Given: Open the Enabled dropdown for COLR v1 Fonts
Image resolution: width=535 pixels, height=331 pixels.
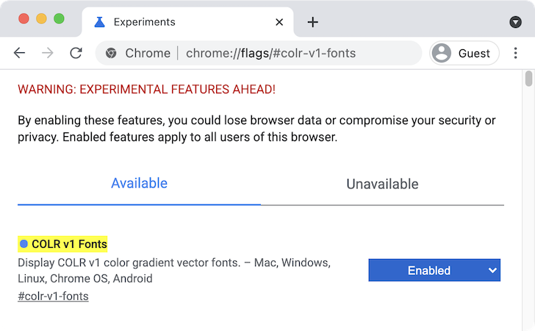Looking at the screenshot, I should point(434,270).
